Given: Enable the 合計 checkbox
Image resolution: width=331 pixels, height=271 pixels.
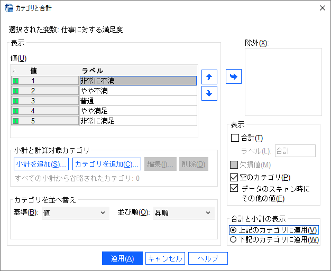Looking at the screenshot, I should pyautogui.click(x=235, y=138).
